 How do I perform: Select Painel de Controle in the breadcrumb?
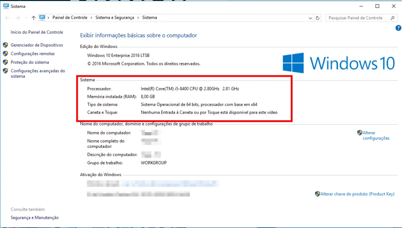click(70, 18)
